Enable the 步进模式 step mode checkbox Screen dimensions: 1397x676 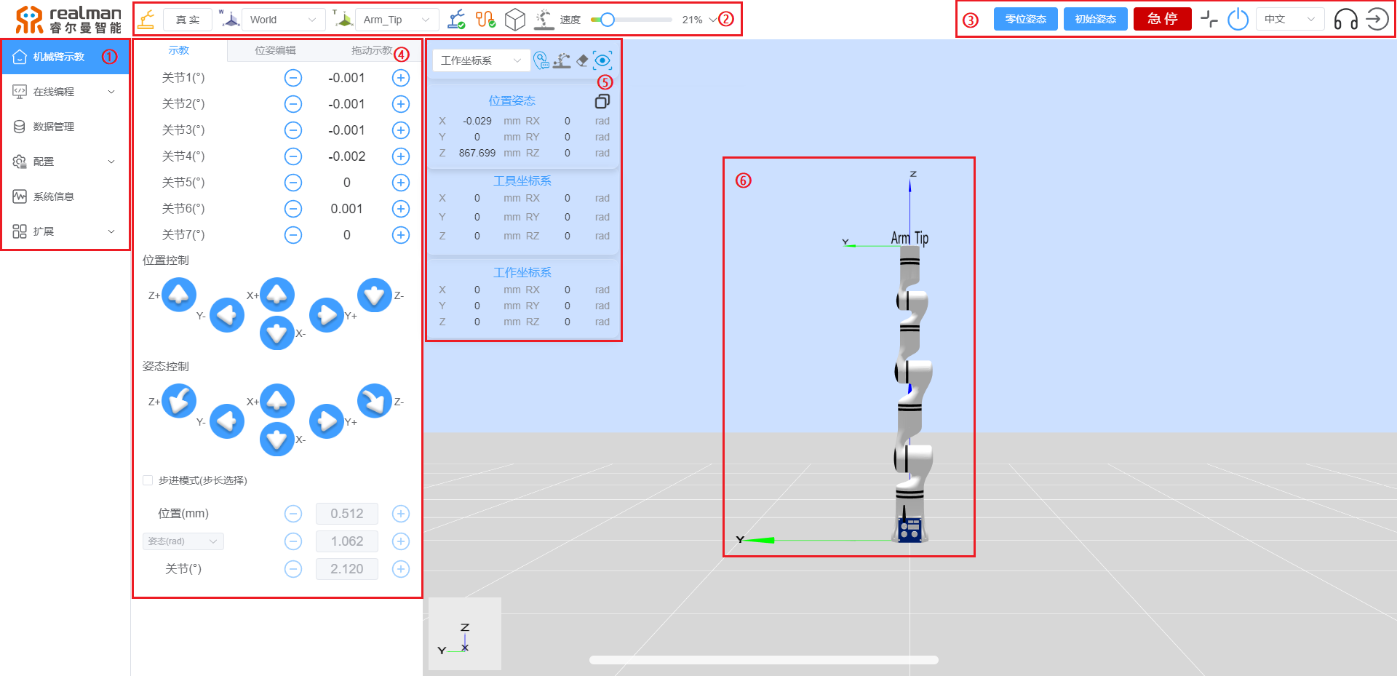[148, 480]
